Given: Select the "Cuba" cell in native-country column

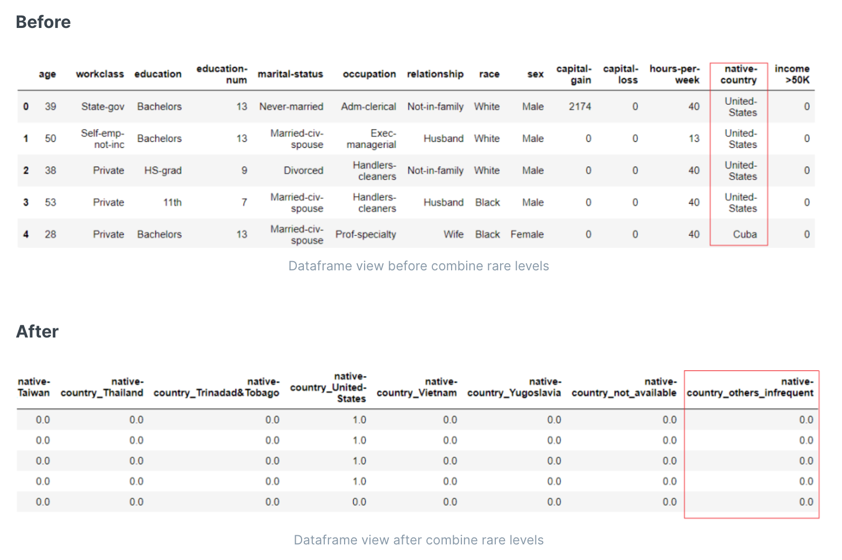Looking at the screenshot, I should 744,234.
